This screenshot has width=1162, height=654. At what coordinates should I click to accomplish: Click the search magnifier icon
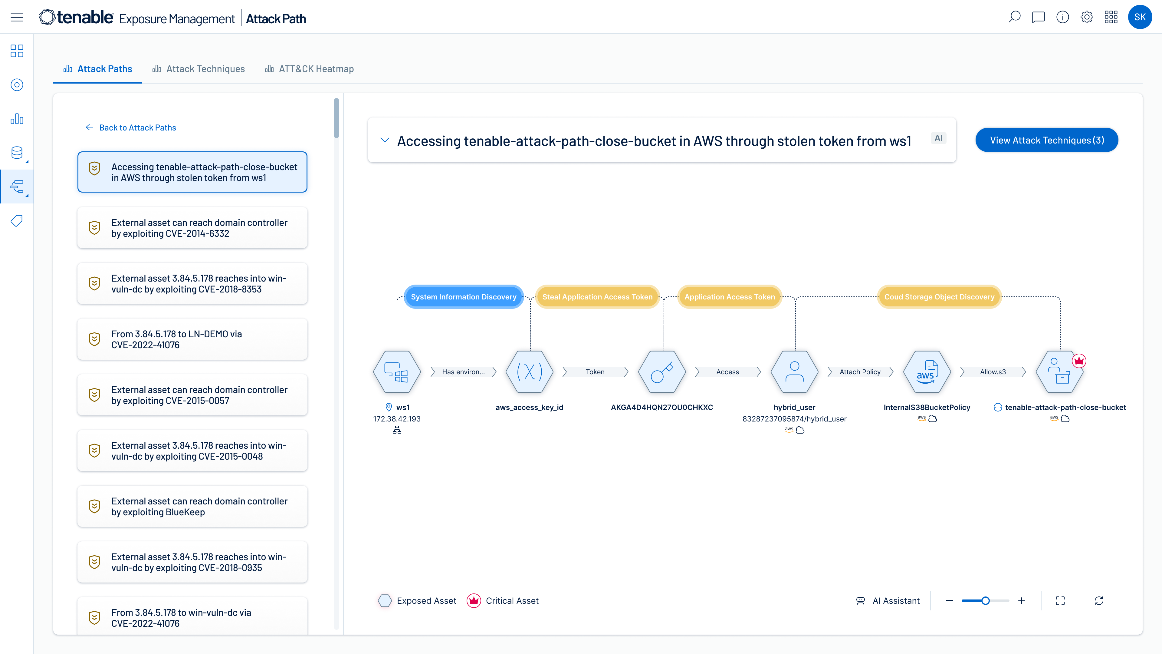pos(1015,17)
